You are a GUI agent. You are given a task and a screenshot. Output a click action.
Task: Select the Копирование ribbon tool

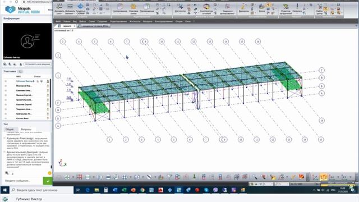[120, 8]
